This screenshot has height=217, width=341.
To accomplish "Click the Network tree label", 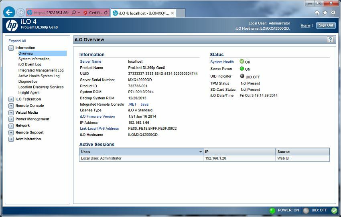I will (22, 126).
